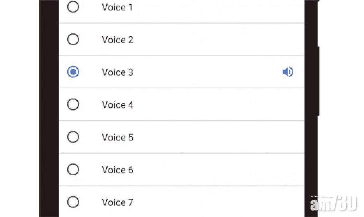Screen dimensions: 364x217
Task: Choose the Voice 2 radio button
Action: 73,39
